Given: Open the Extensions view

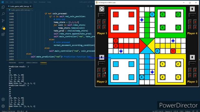Looking at the screenshot, I should pos(3,34).
